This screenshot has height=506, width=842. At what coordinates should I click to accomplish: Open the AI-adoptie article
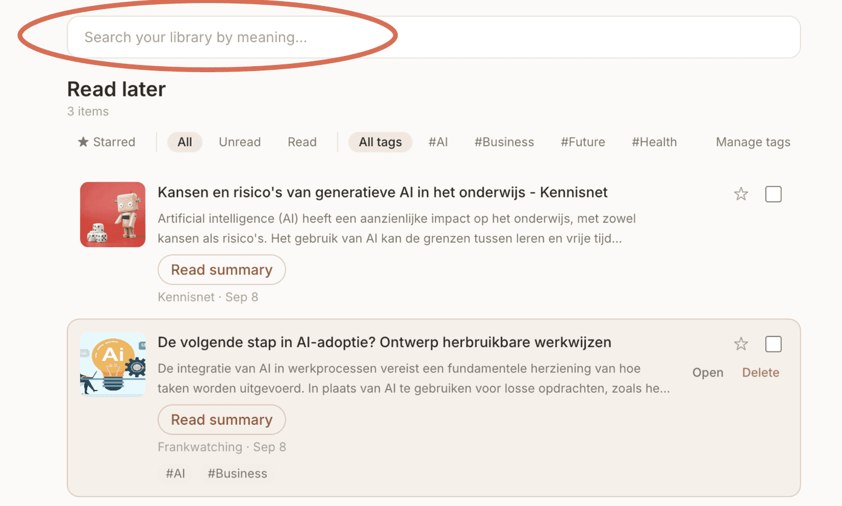click(x=708, y=372)
